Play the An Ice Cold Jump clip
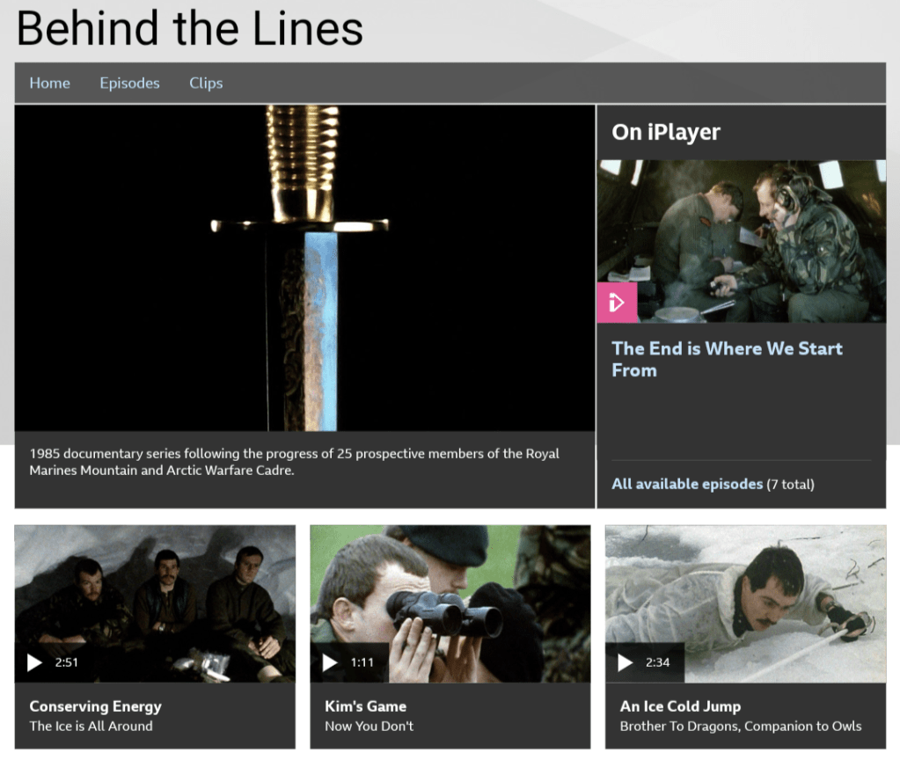 625,662
